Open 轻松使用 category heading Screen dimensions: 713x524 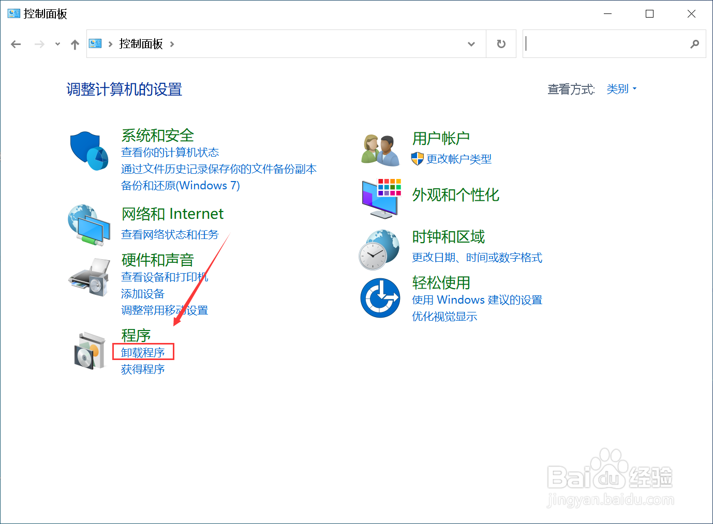(441, 282)
